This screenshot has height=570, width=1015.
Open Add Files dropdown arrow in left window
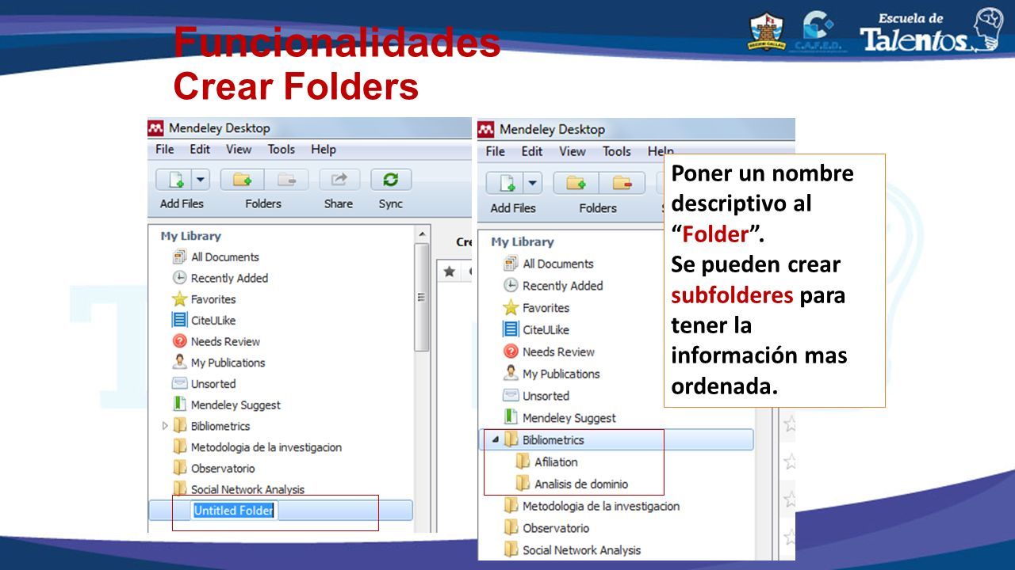200,180
